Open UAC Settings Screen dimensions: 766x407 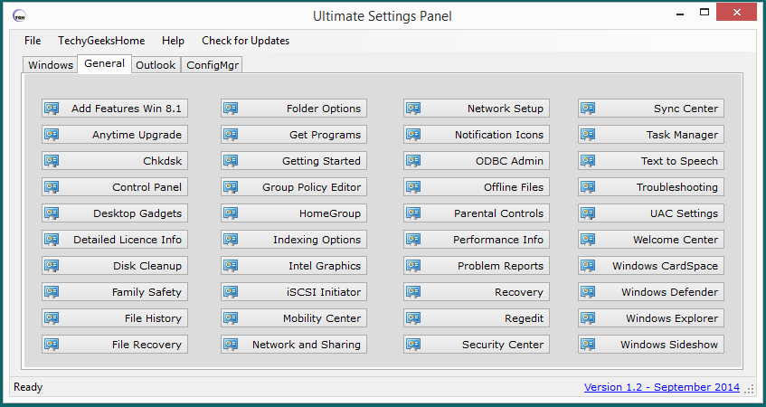click(651, 213)
